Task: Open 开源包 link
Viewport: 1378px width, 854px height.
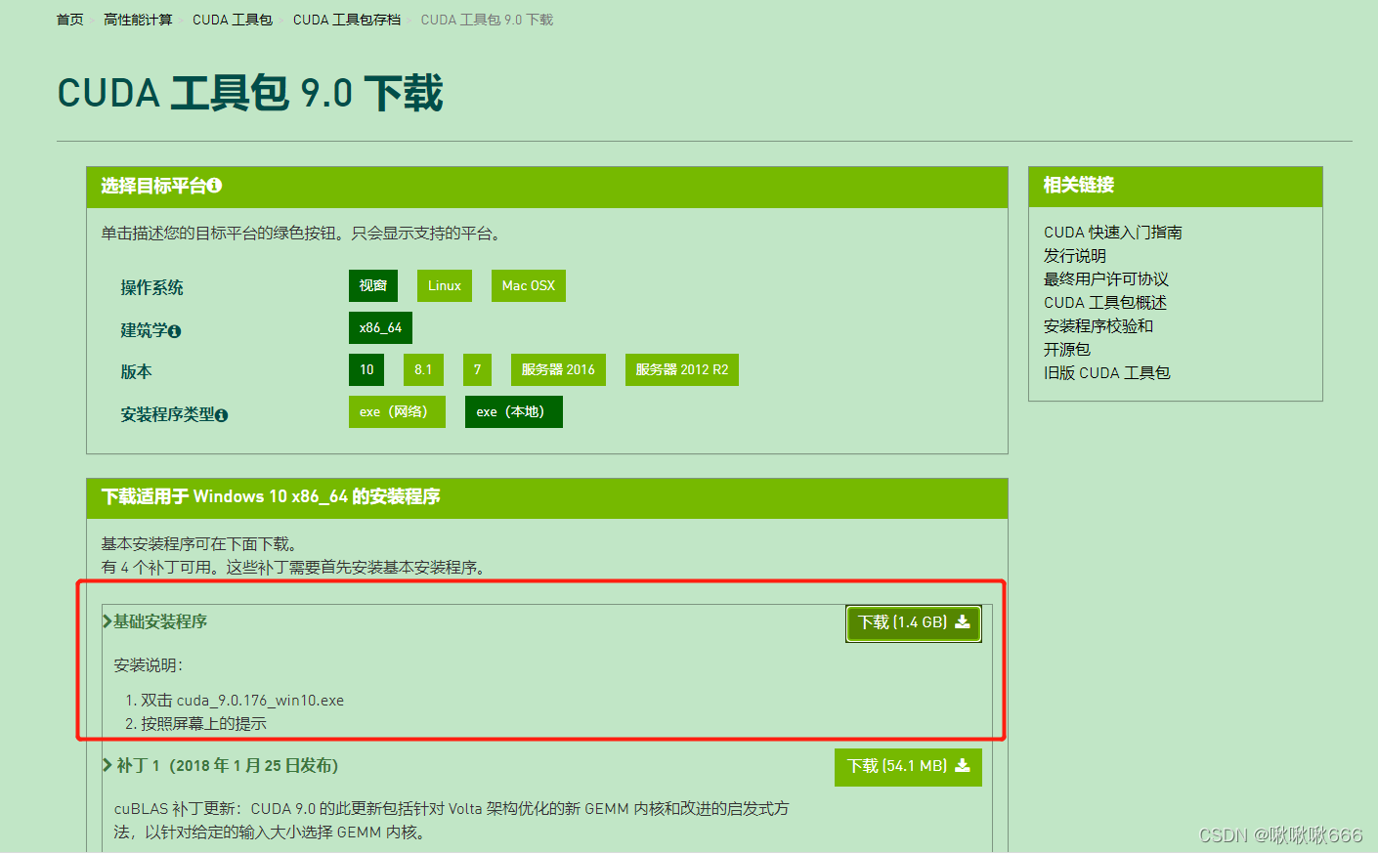Action: click(x=1067, y=350)
